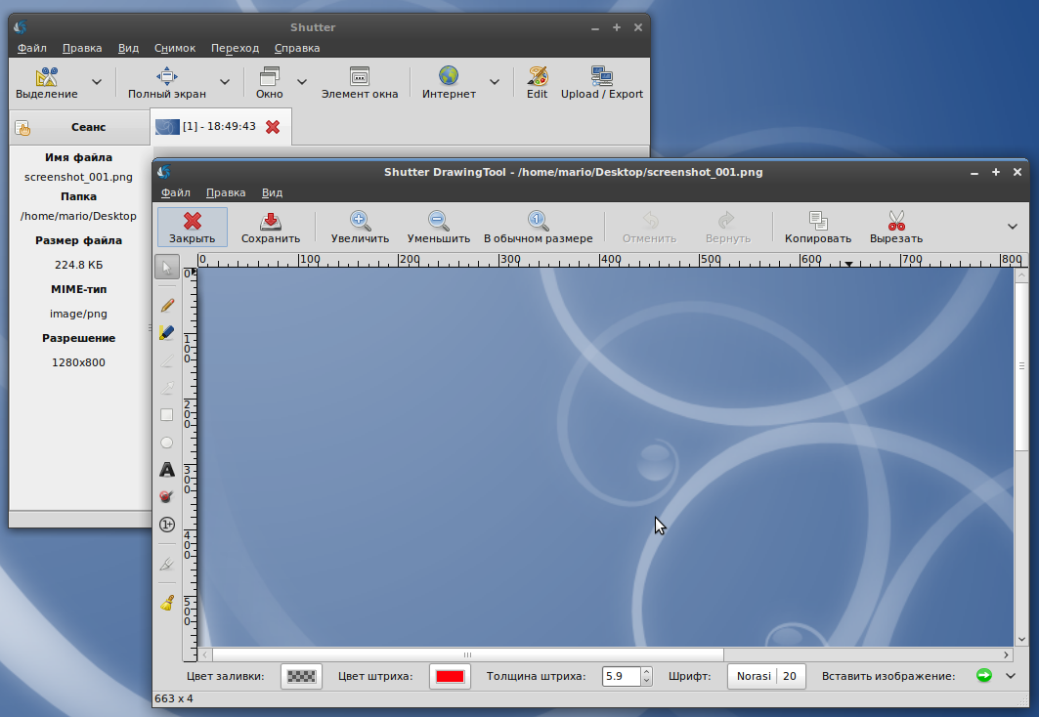Viewport: 1039px width, 717px height.
Task: Open the Снимок menu in Shutter
Action: point(174,48)
